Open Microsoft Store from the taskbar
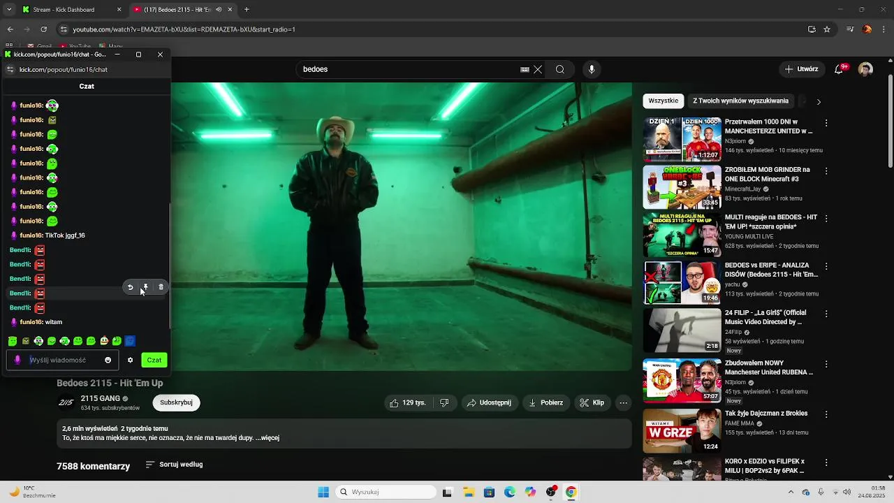Screen dimensions: 894x503 pos(489,492)
